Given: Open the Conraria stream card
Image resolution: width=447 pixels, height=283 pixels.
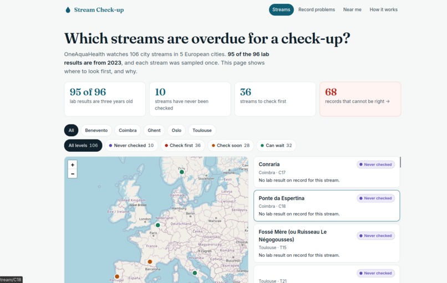Looking at the screenshot, I should pos(327,172).
